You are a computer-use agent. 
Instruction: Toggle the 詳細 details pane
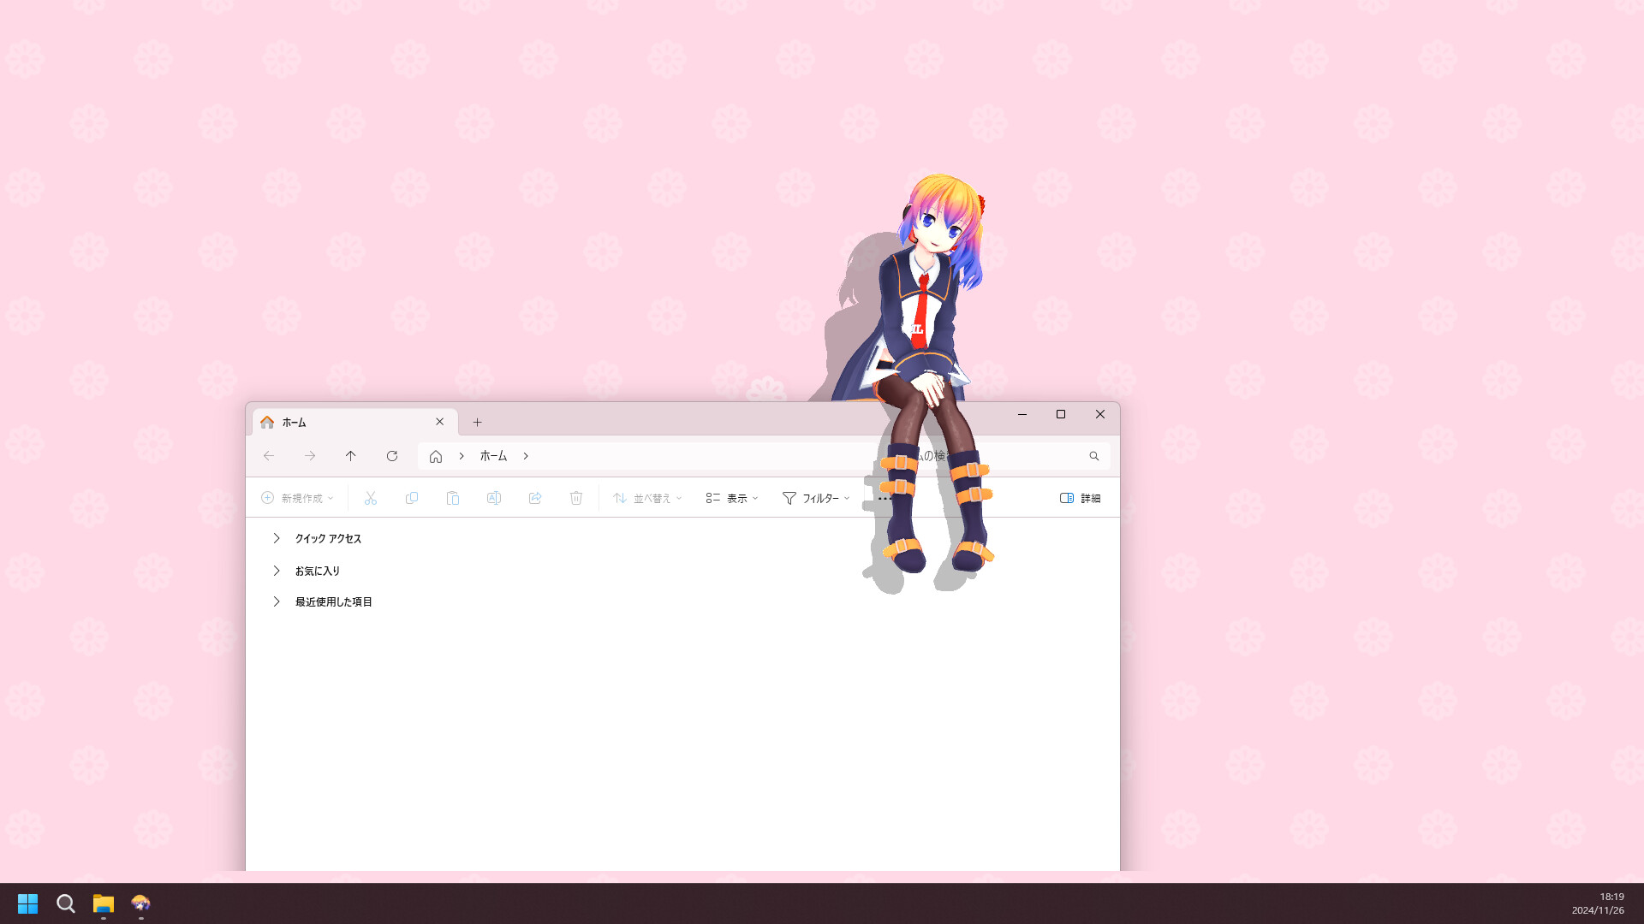(1081, 497)
